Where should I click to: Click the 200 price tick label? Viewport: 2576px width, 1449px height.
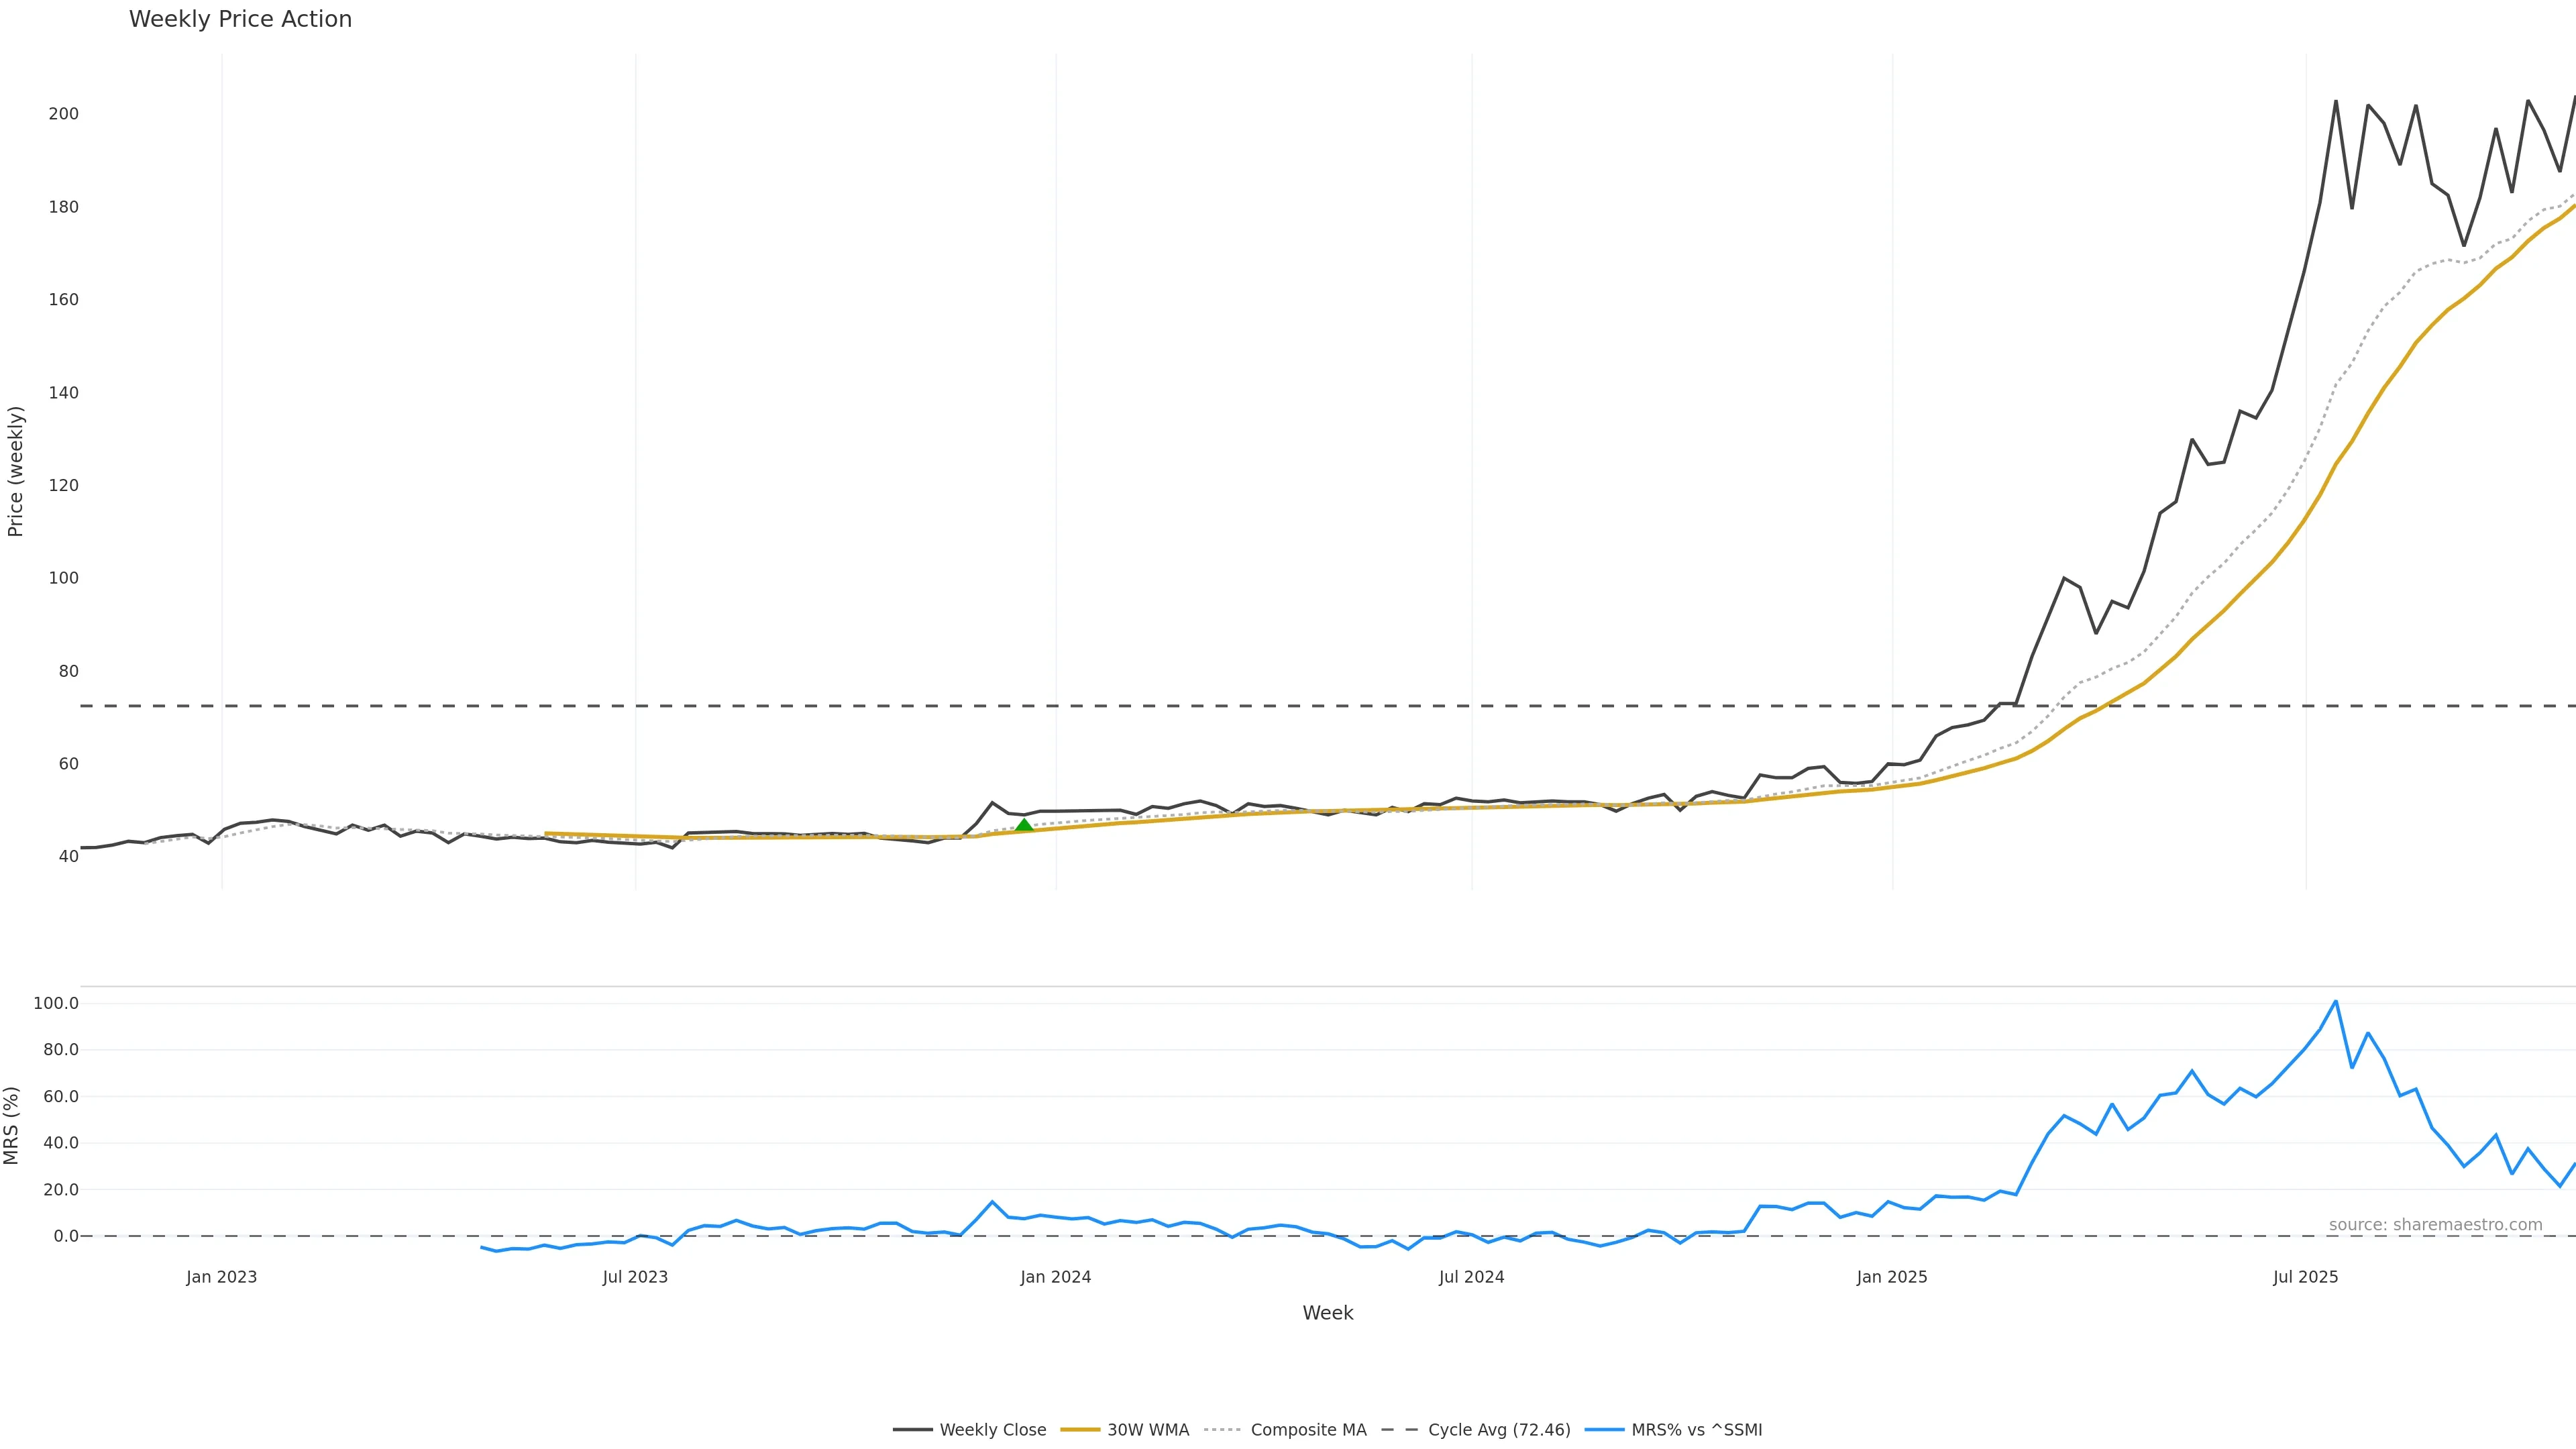63,114
